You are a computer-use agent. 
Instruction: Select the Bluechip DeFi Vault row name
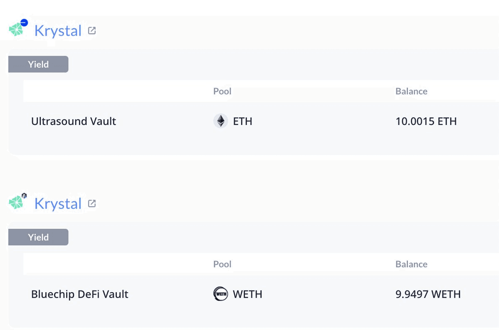(x=80, y=294)
